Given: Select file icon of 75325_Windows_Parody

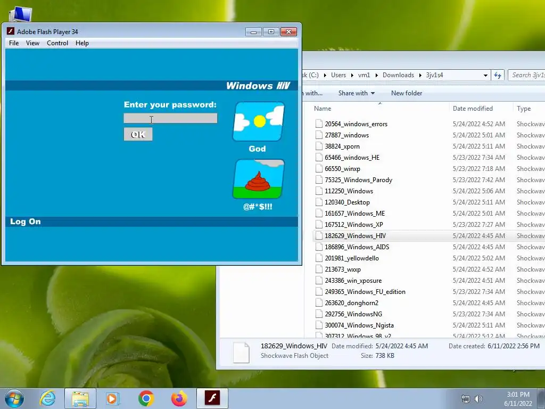Looking at the screenshot, I should coord(319,180).
